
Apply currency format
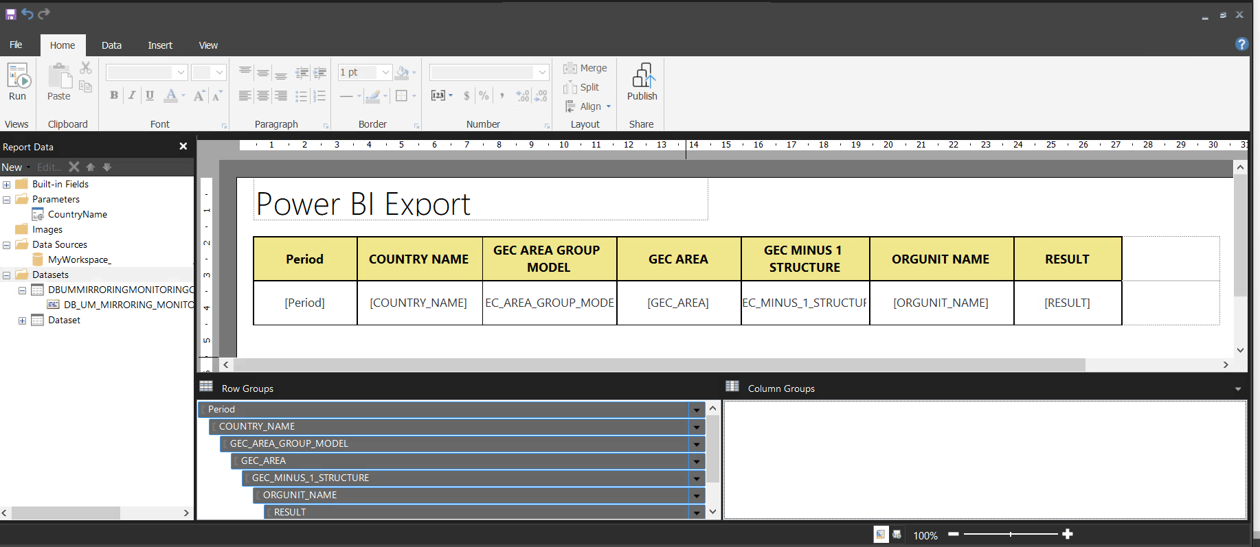pos(466,95)
